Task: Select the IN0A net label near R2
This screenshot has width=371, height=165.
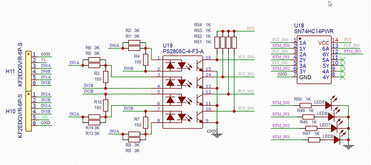Action: (x=114, y=45)
